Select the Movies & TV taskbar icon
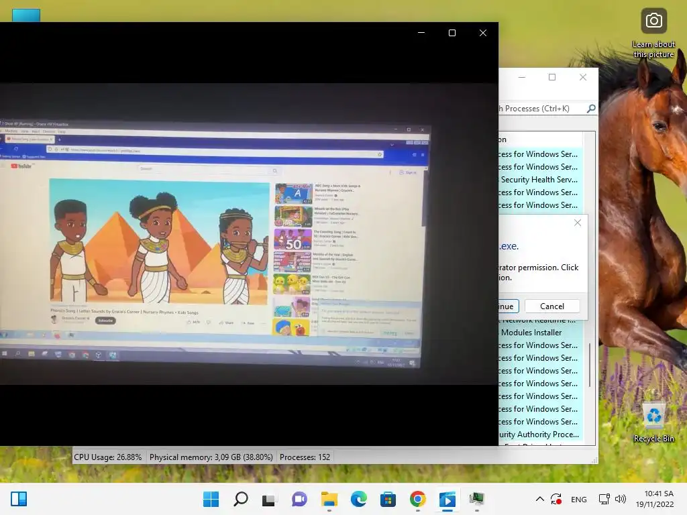 (x=447, y=499)
